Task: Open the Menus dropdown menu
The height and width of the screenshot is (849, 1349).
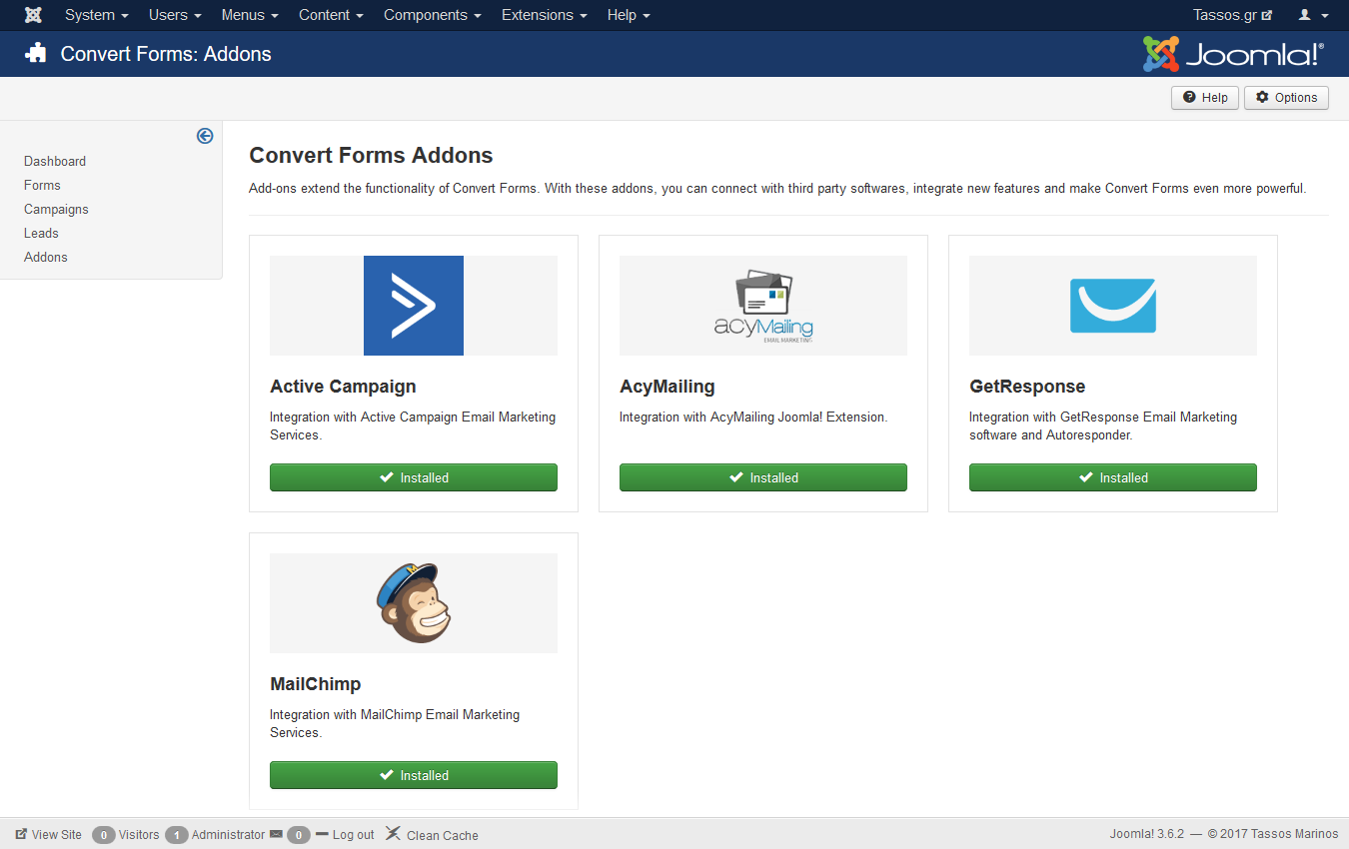Action: click(250, 15)
